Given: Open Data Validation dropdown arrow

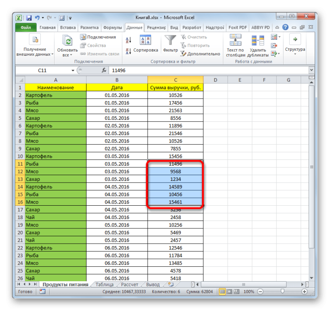Looking at the screenshot, I should (280, 37).
